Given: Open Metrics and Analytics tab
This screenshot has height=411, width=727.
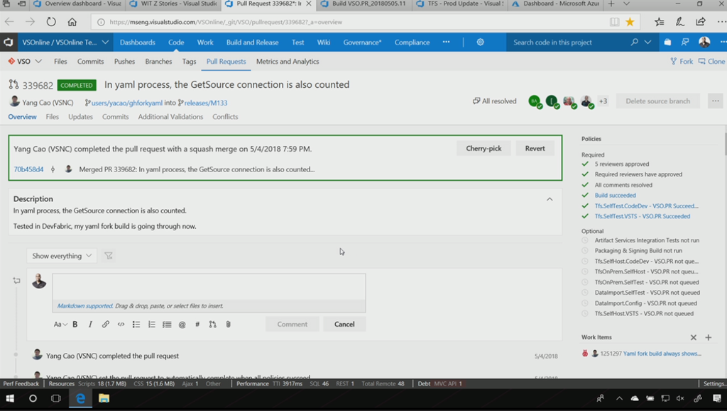Looking at the screenshot, I should [x=288, y=61].
